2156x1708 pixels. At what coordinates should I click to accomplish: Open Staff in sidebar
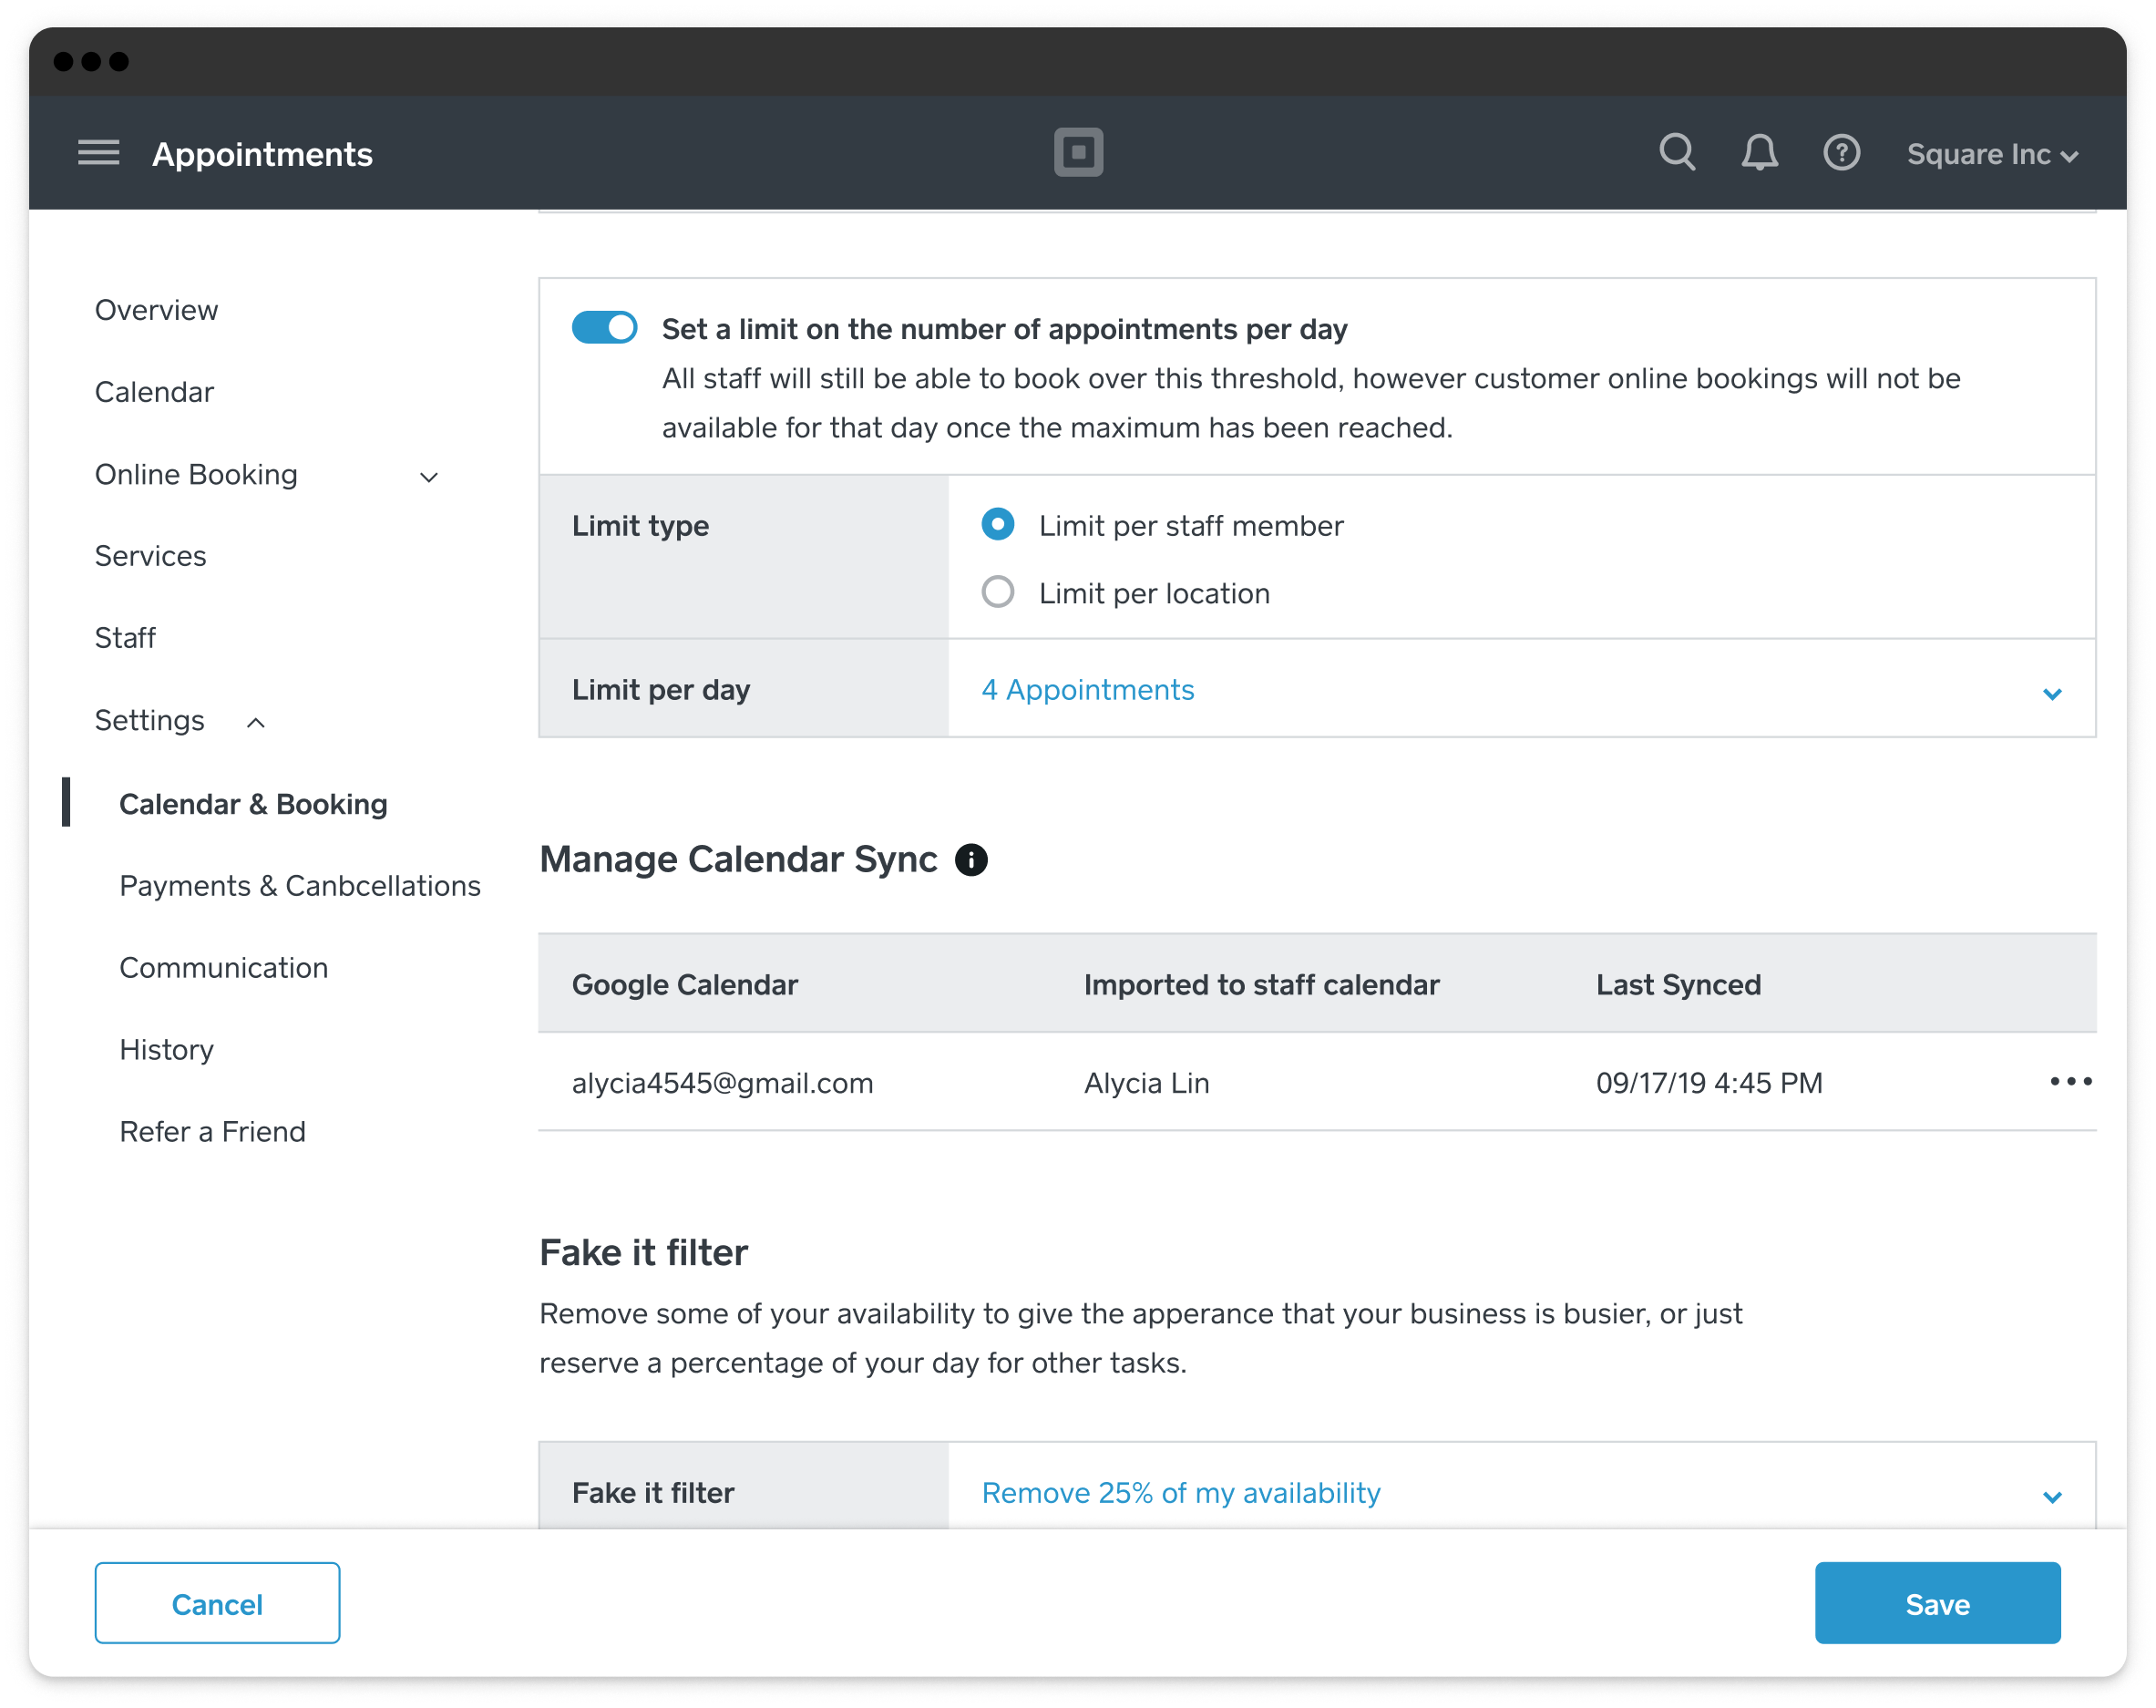pos(125,638)
